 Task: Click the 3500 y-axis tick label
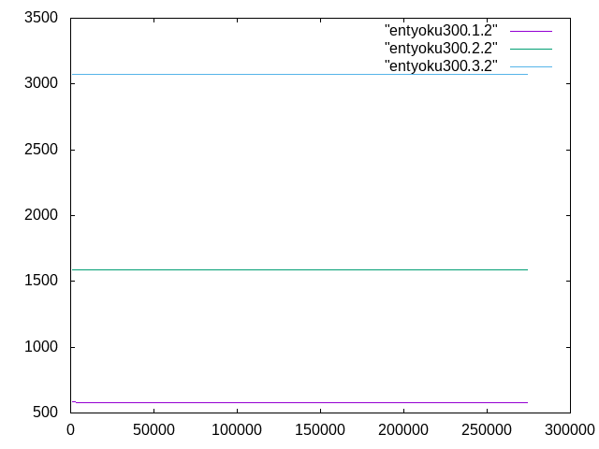pos(41,18)
